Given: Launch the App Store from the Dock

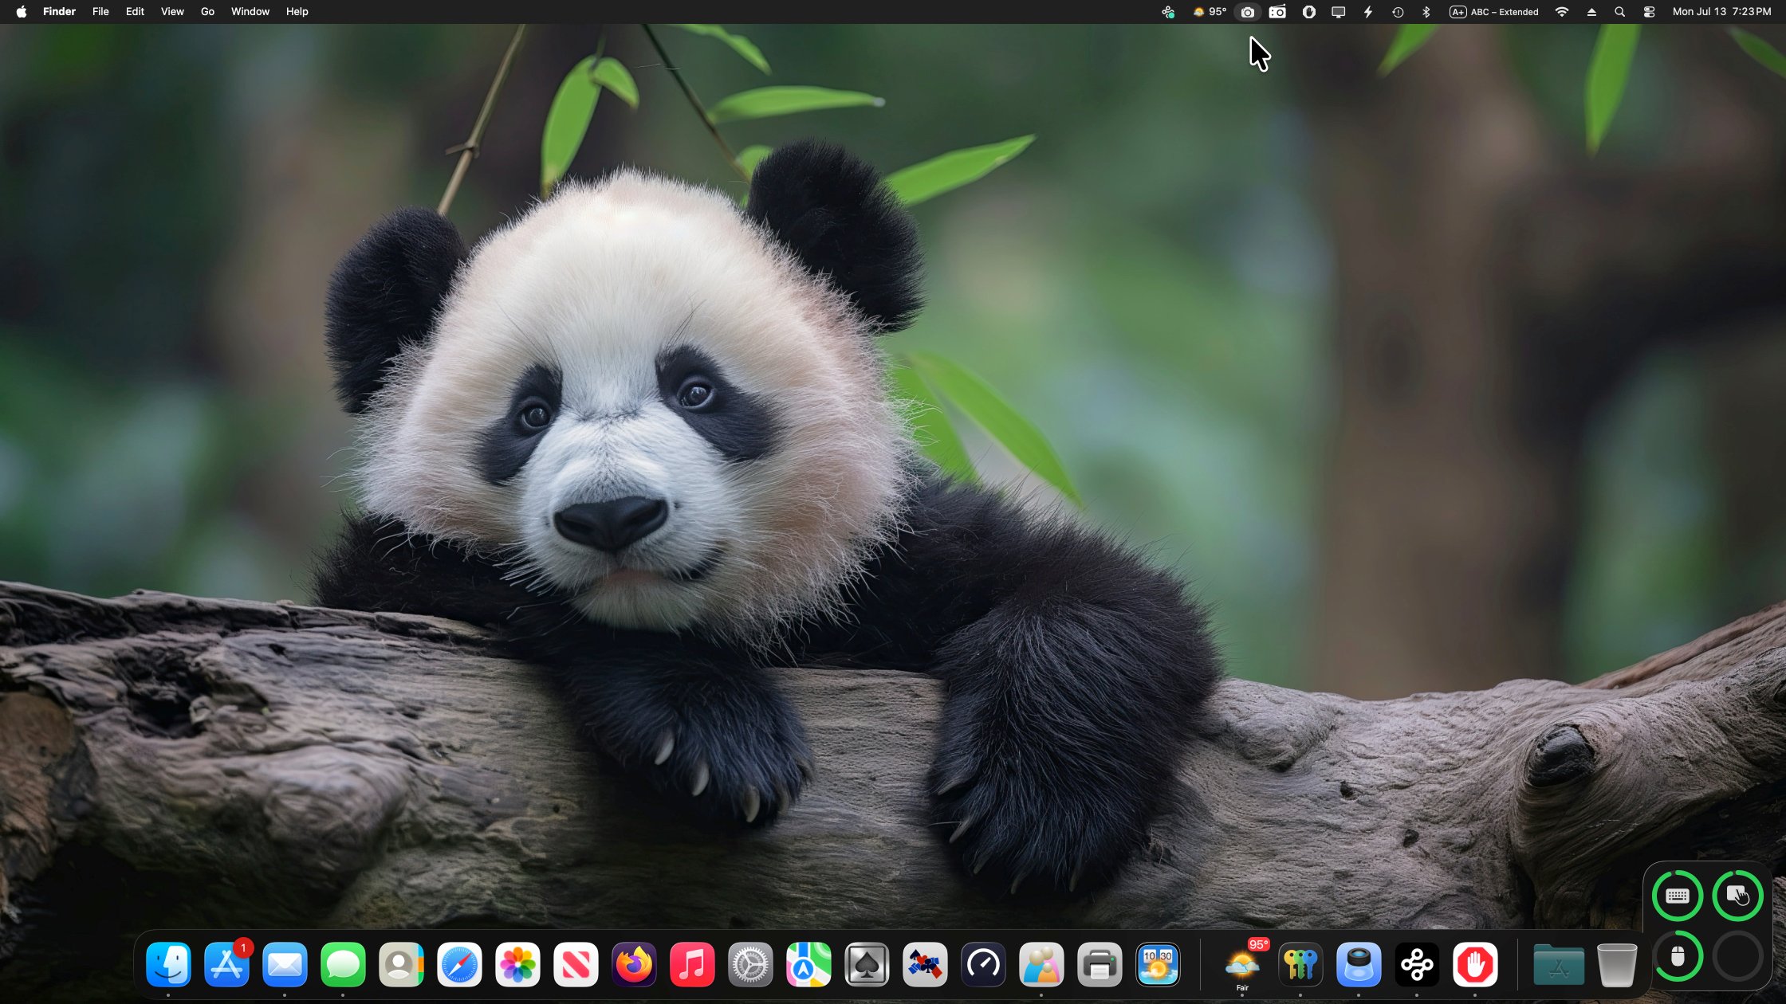Looking at the screenshot, I should (226, 965).
